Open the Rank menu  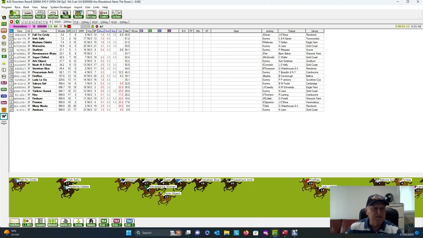pos(26,7)
